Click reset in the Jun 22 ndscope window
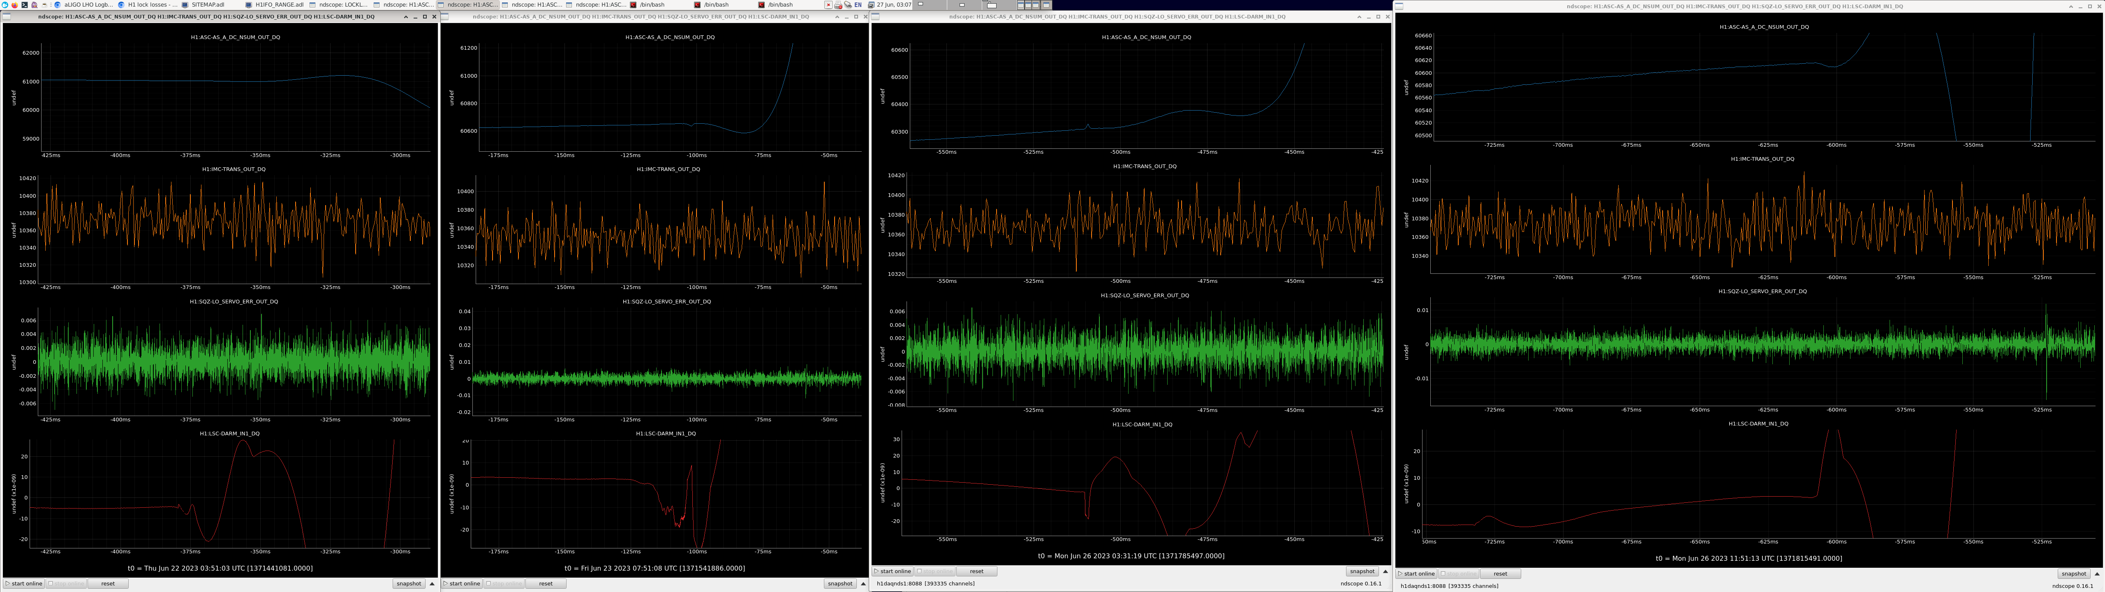Screen dimensions: 2105x592 (x=108, y=584)
